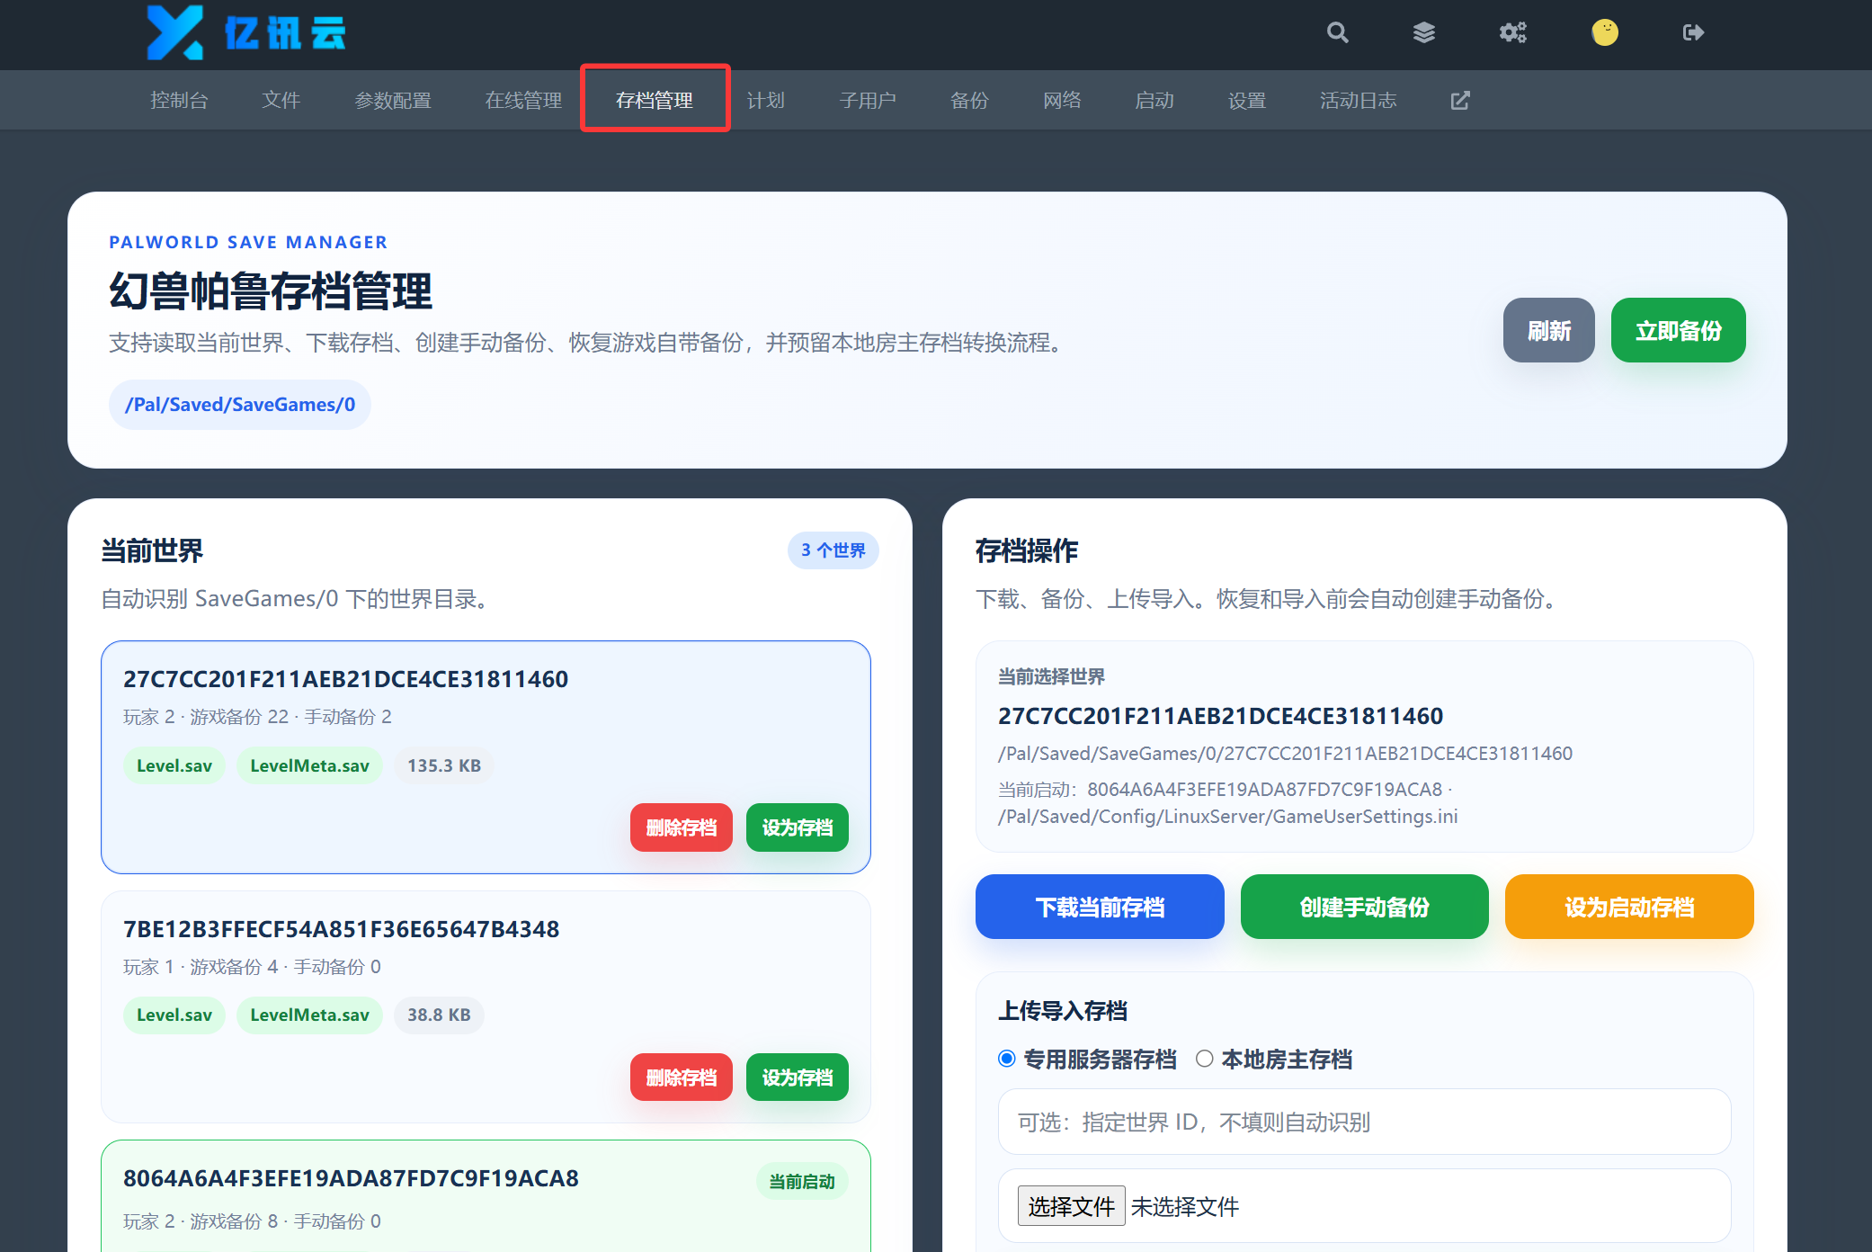Click Level.sav tag in the 38.8 KB world
Viewport: 1872px width, 1252px height.
click(174, 1015)
